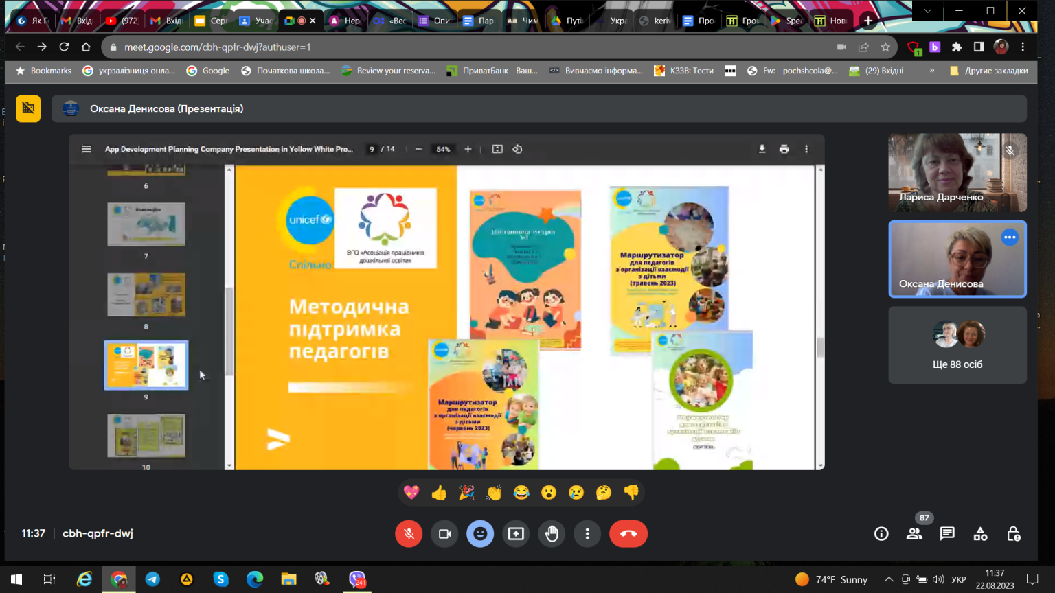Show the participants list icon
The height and width of the screenshot is (593, 1055).
914,533
